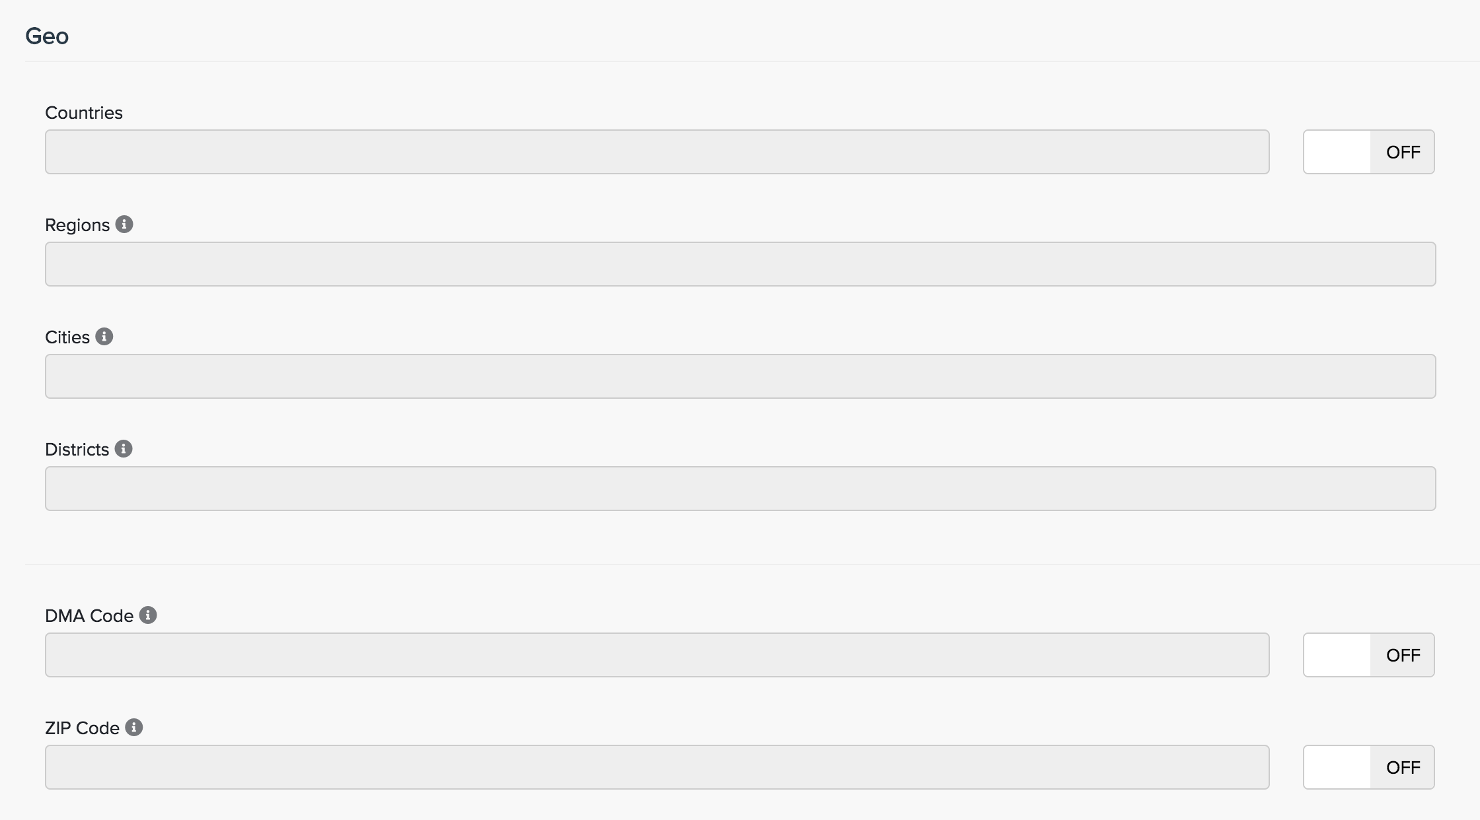Select the Cities input box
Screen dimensions: 1480x820
740,376
